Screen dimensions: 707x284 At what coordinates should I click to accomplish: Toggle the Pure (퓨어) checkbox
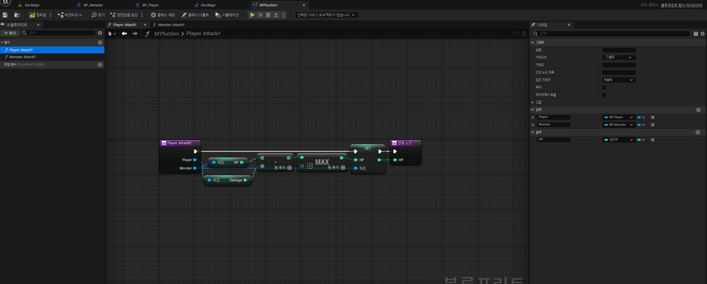pos(604,87)
